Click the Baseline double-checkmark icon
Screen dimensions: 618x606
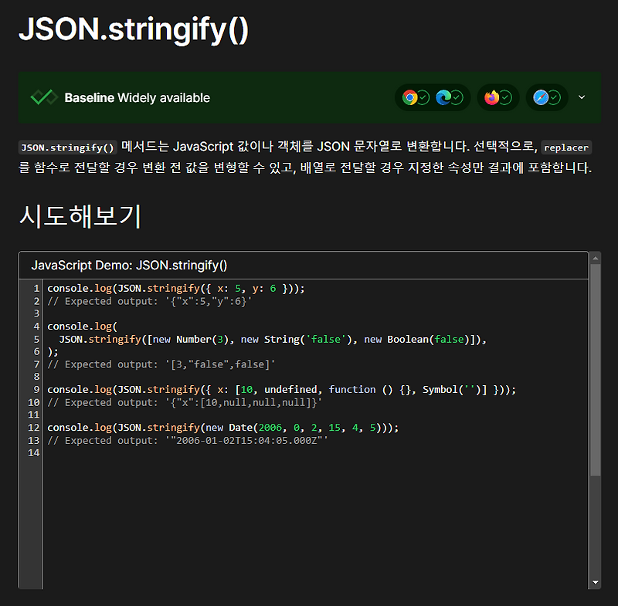[44, 97]
